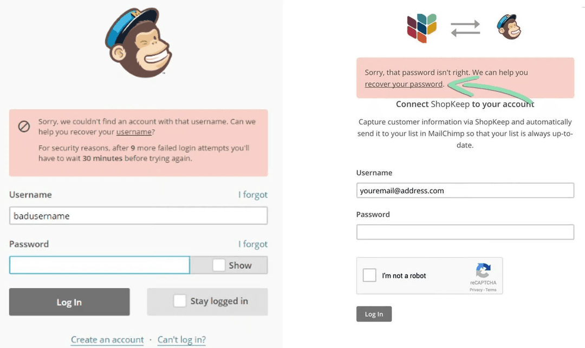Click I forgot beside Password
Image resolution: width=585 pixels, height=348 pixels.
252,245
